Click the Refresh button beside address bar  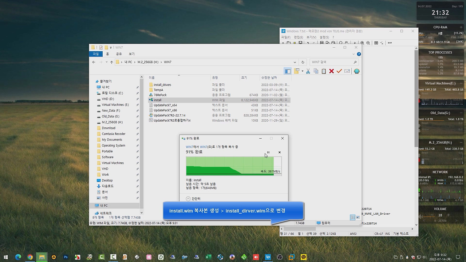point(303,62)
